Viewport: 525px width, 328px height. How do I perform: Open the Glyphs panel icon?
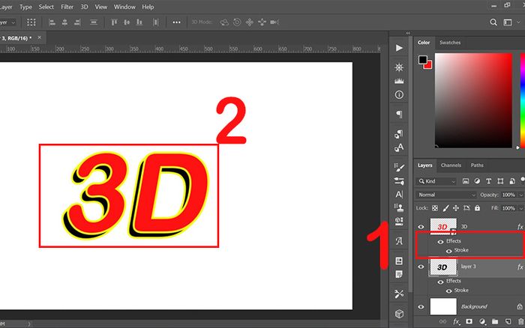(x=399, y=240)
